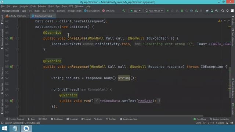
Task: Collapse the Callback block at line 43
Action: 18,27
